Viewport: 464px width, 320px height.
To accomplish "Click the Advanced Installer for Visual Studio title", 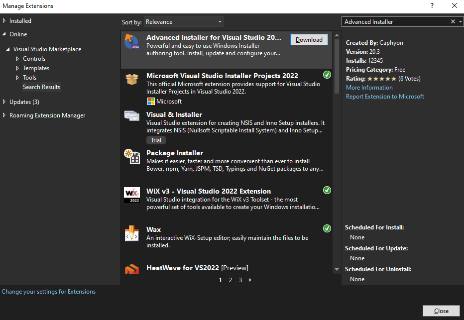I will point(214,37).
